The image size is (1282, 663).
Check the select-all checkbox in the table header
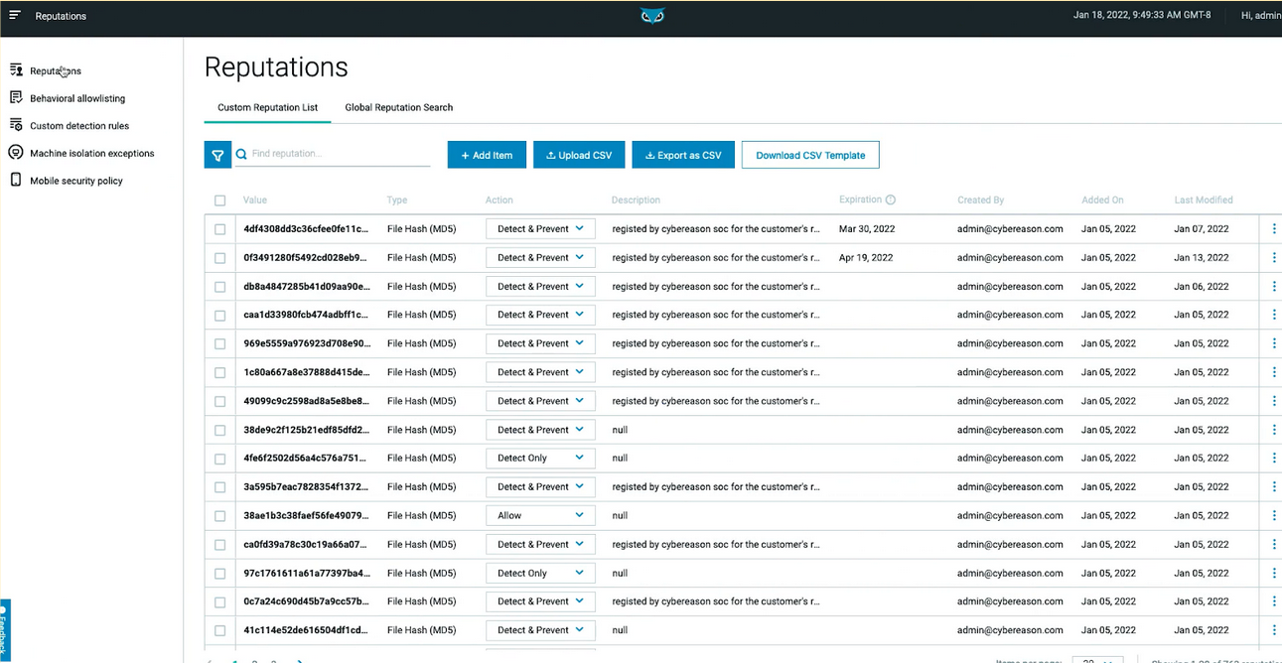[219, 199]
